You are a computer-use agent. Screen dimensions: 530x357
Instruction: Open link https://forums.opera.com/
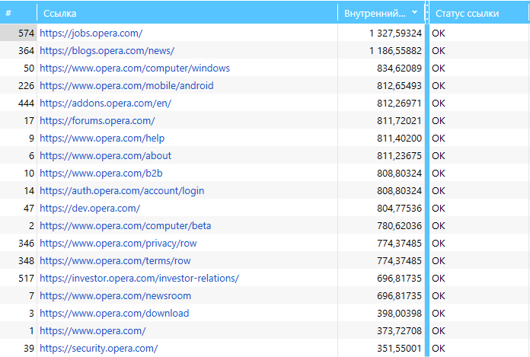tap(97, 121)
